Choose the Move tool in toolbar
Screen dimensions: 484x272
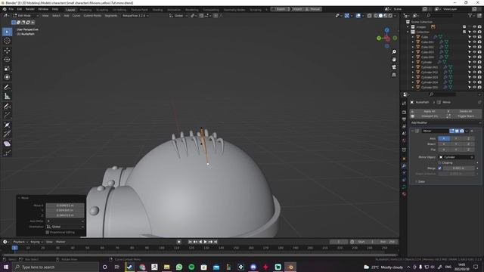pos(7,51)
